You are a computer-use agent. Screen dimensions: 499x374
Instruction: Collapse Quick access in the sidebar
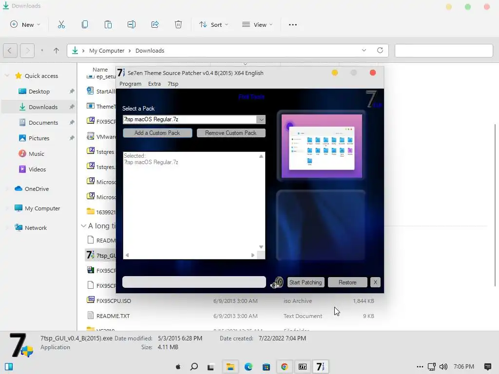7,75
